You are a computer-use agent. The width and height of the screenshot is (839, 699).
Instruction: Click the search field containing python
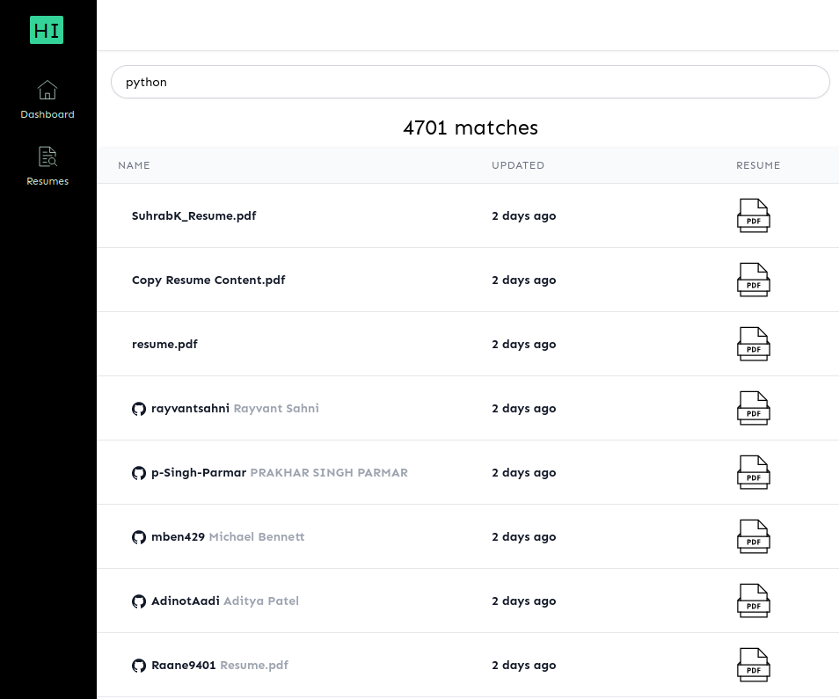[x=470, y=82]
